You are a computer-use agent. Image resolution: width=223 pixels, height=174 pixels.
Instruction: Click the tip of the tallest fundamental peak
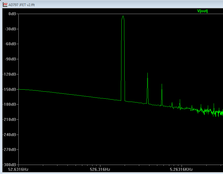[123, 16]
